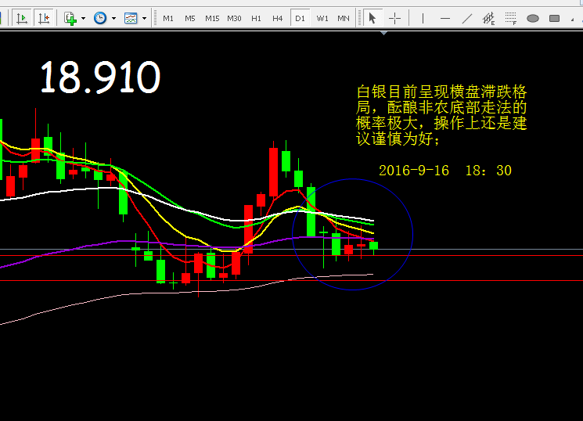
Task: Switch chart to M15 timeframe
Action: coord(212,18)
